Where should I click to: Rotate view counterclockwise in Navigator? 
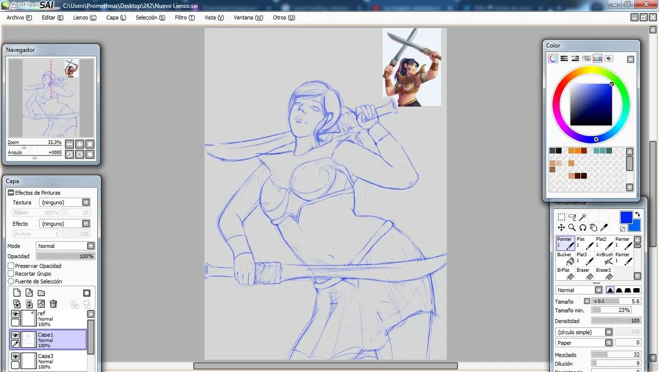[x=69, y=154]
